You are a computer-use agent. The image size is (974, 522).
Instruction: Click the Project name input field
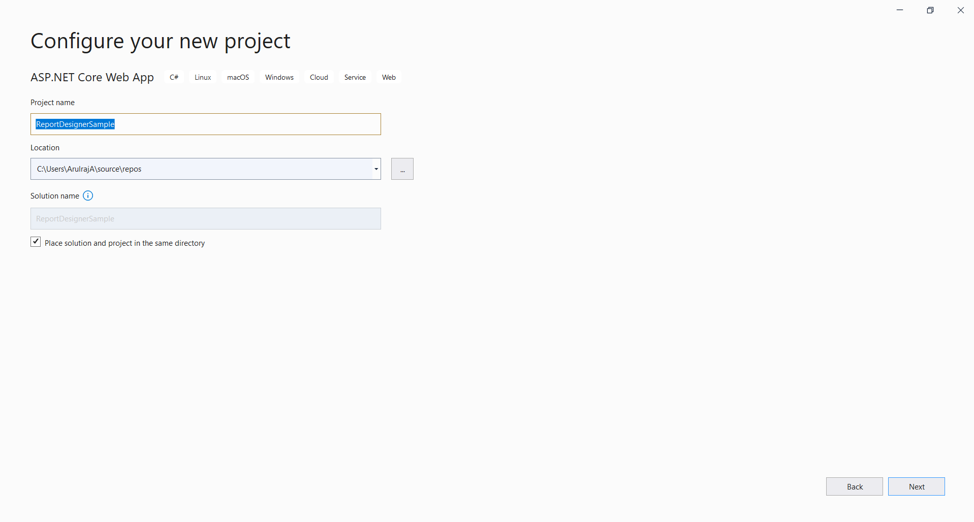(205, 124)
